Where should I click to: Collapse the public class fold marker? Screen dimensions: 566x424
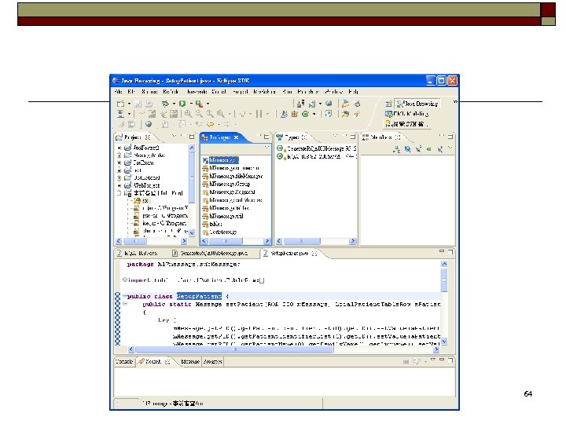124,296
